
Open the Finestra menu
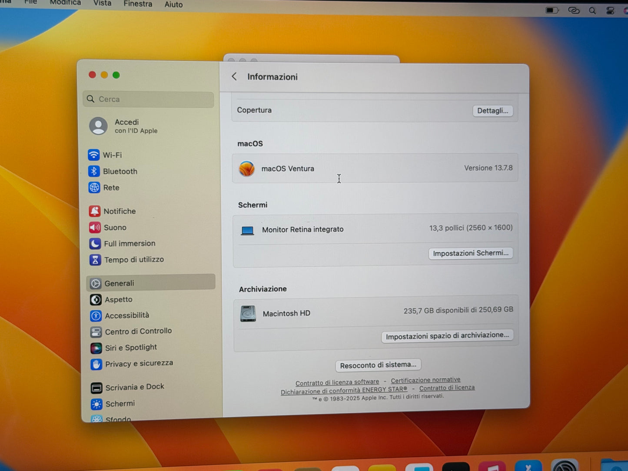pyautogui.click(x=138, y=4)
